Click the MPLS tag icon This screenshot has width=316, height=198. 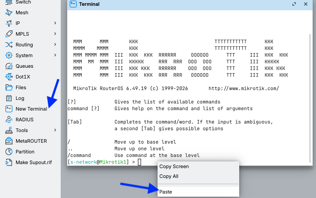tap(9, 34)
